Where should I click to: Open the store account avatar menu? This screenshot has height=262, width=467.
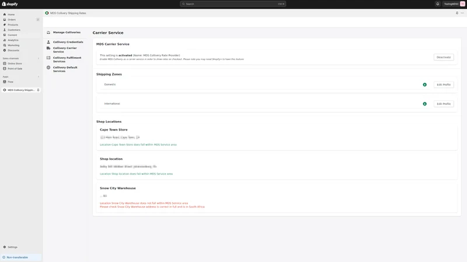462,4
